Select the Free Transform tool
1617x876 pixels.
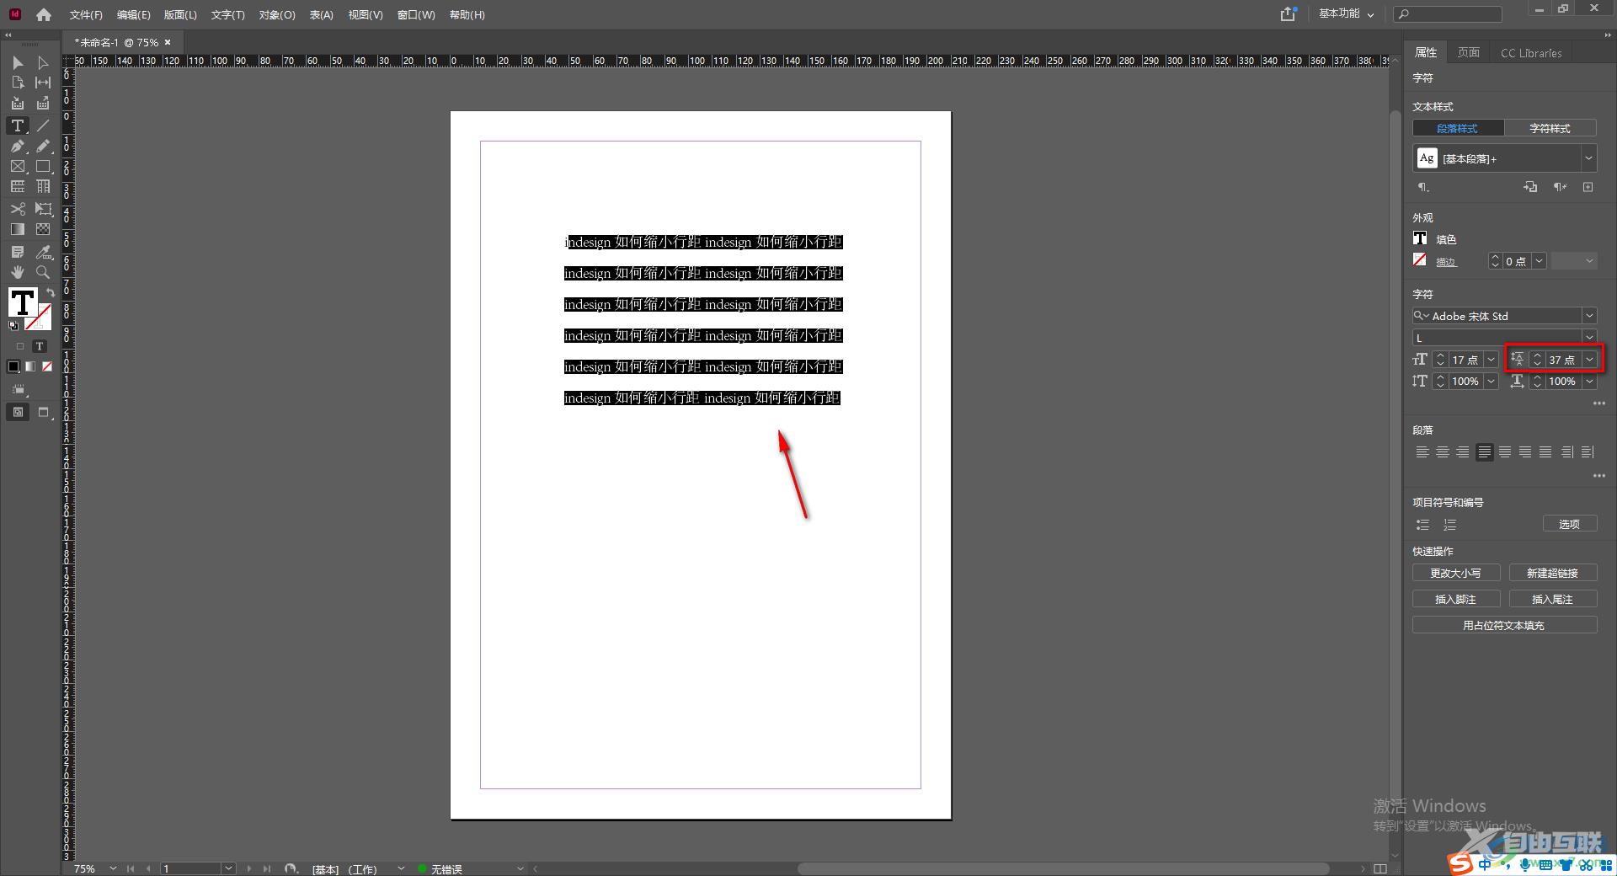pyautogui.click(x=43, y=208)
